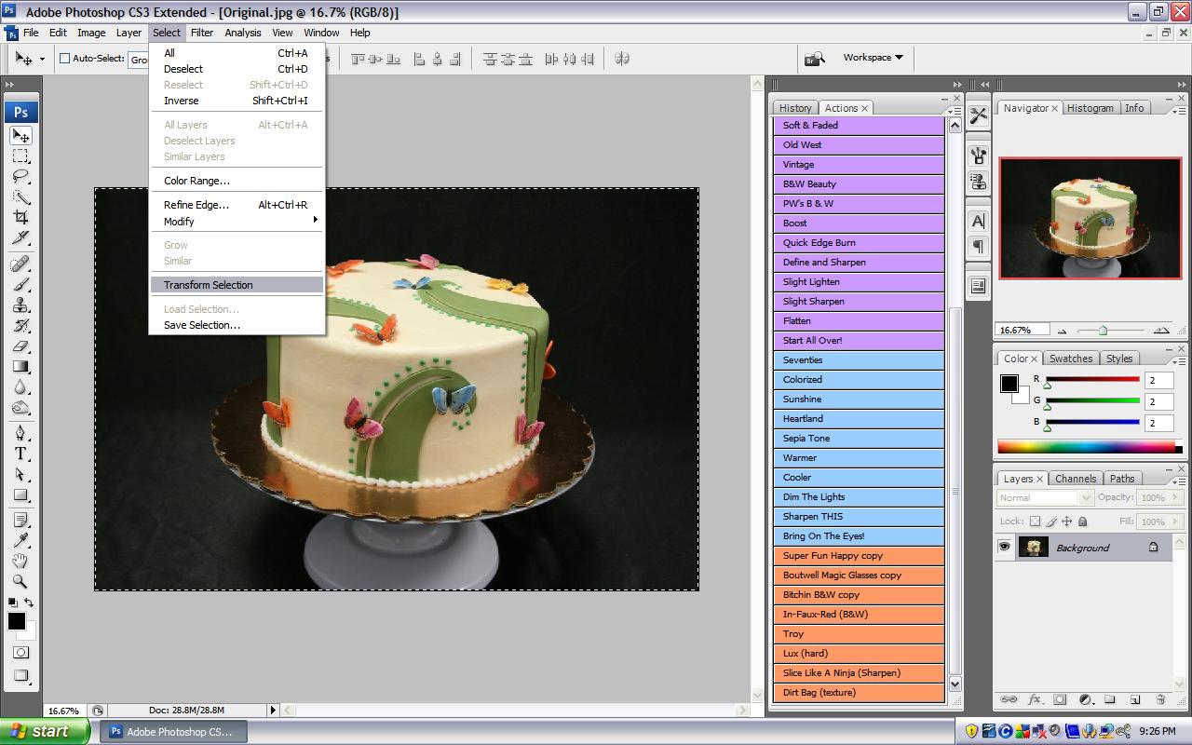Select the Brush tool
Viewport: 1192px width, 745px height.
(x=20, y=284)
